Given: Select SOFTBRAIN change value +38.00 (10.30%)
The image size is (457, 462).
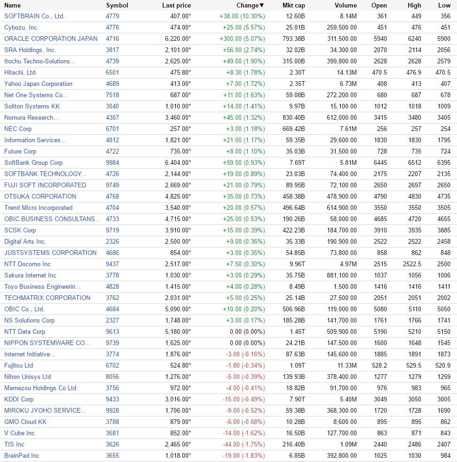Looking at the screenshot, I should (242, 16).
